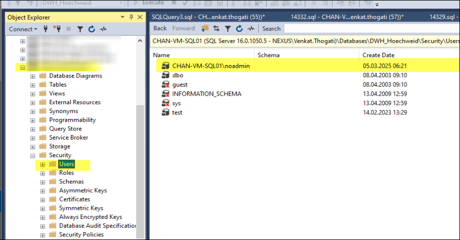The width and height of the screenshot is (460, 240).
Task: Click the stop square icon in Object Explorer
Action: point(69,29)
